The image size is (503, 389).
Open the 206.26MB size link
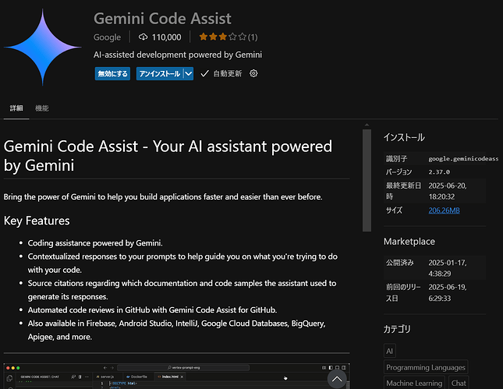pos(444,210)
